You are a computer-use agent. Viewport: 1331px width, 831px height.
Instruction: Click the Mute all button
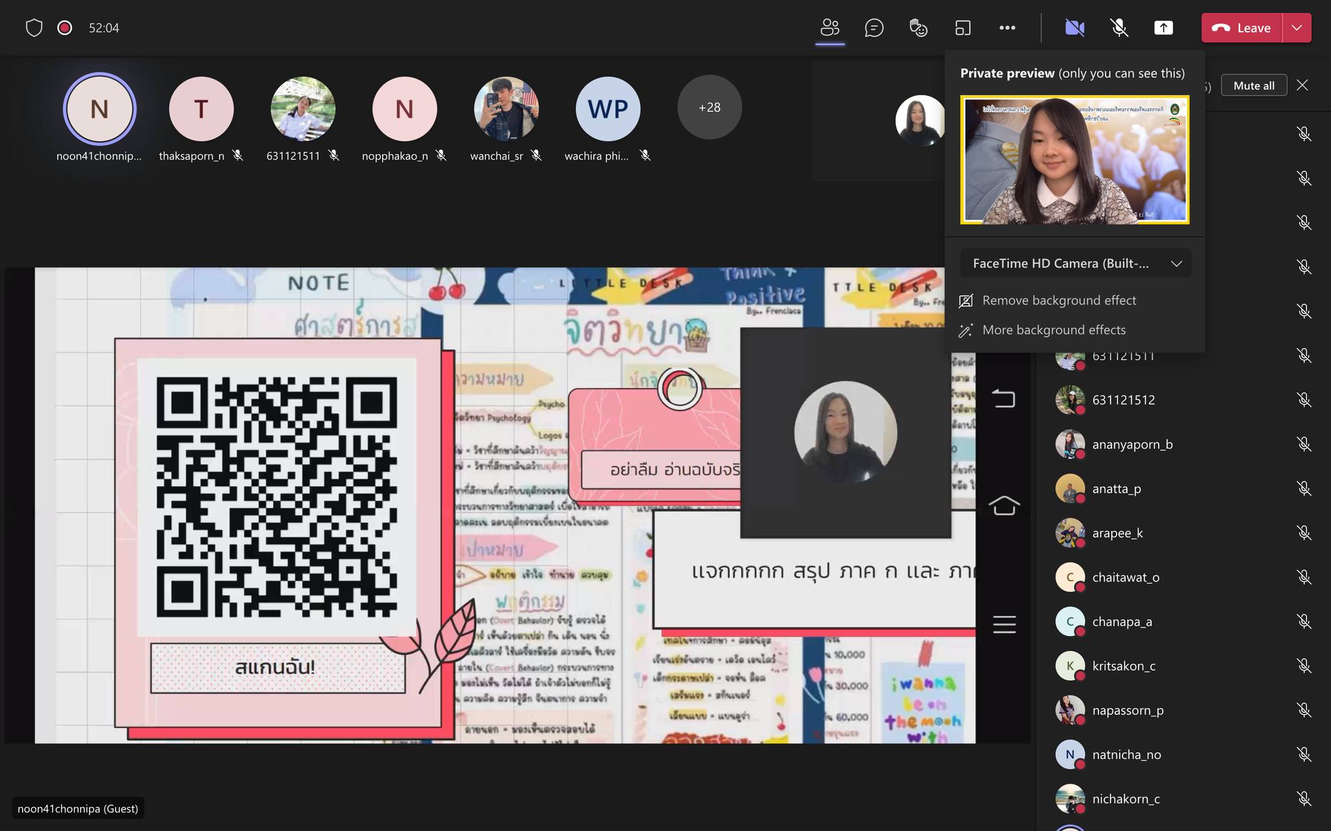(x=1253, y=86)
